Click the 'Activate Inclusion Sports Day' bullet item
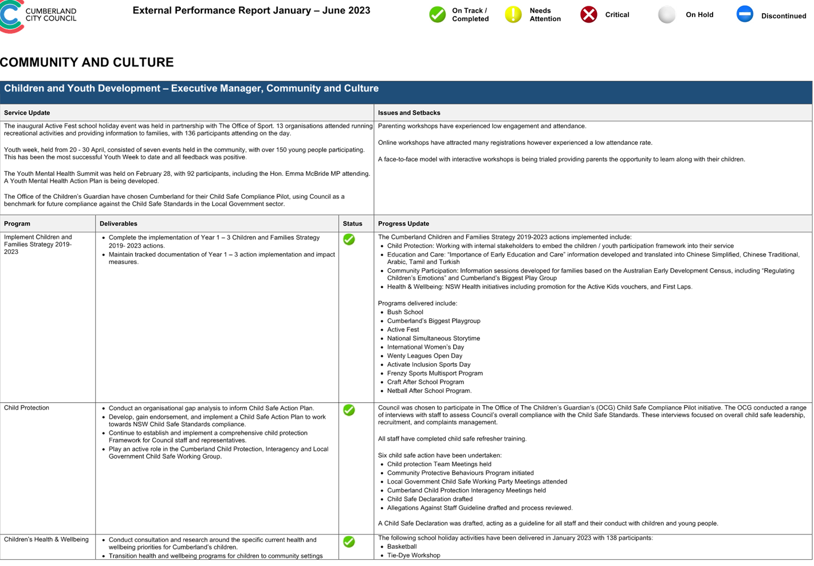814x566 pixels. (x=429, y=364)
